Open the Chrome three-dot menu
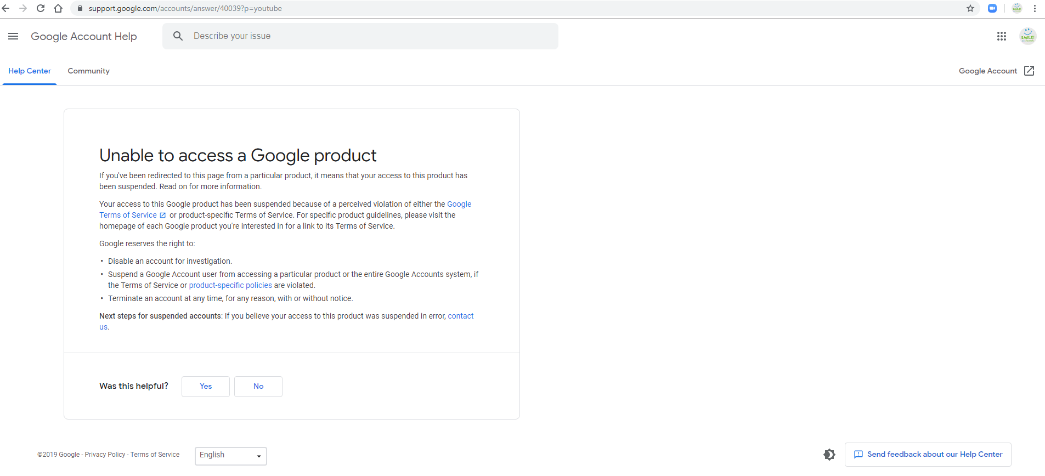 coord(1035,8)
